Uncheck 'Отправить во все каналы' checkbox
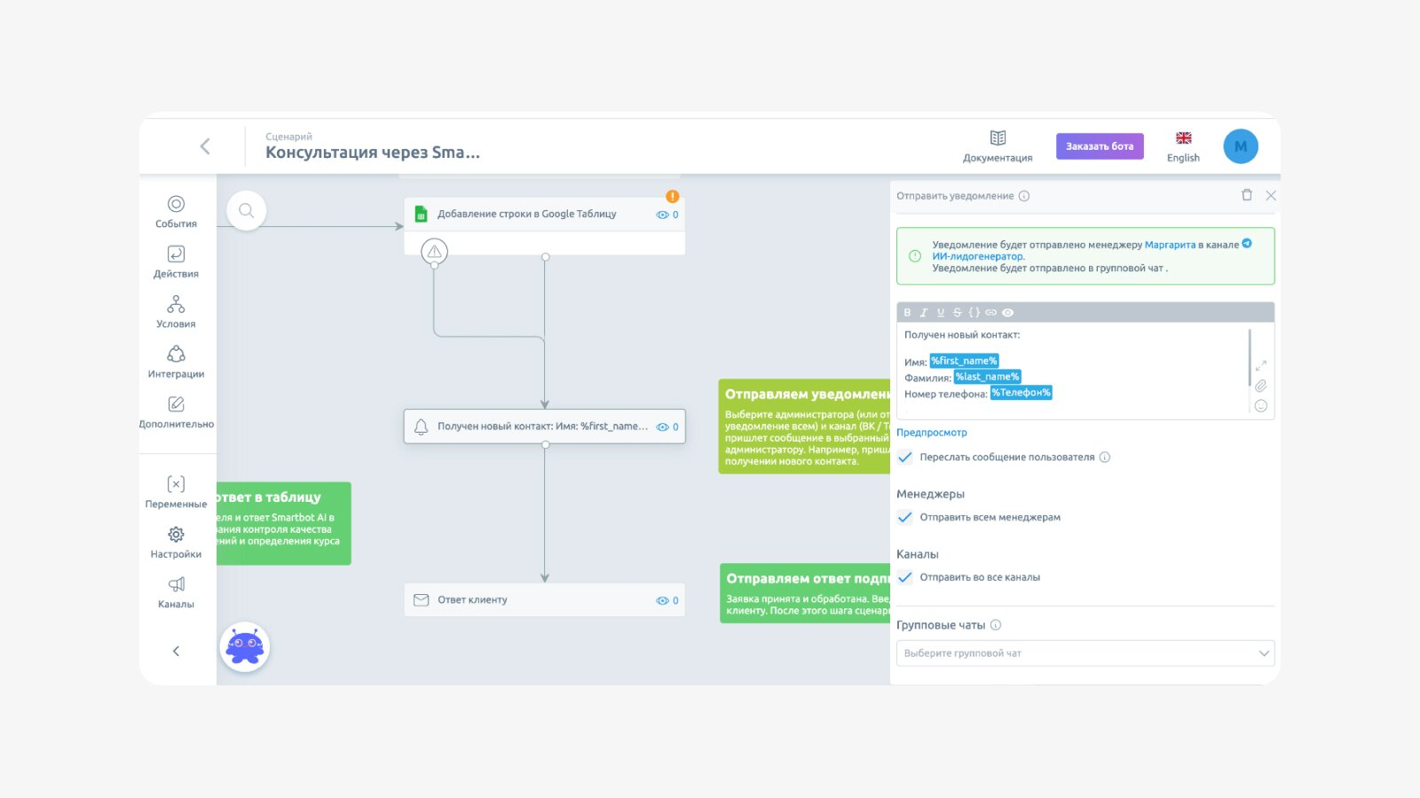 pyautogui.click(x=905, y=577)
